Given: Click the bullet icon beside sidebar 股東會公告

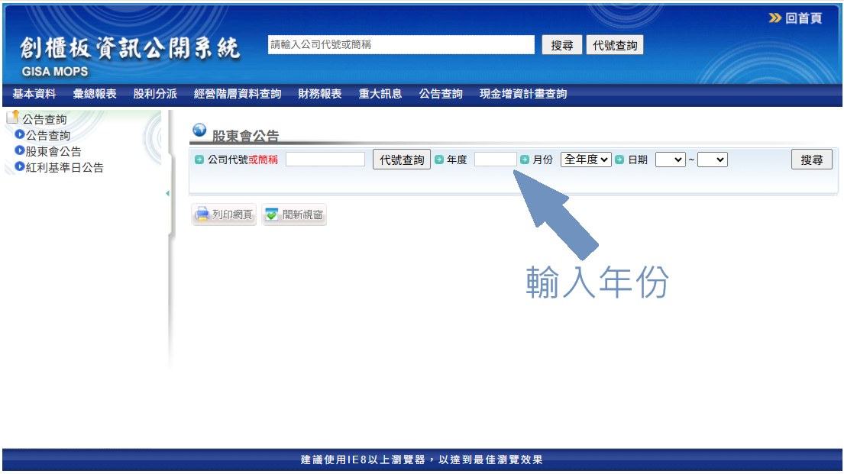Looking at the screenshot, I should point(20,150).
